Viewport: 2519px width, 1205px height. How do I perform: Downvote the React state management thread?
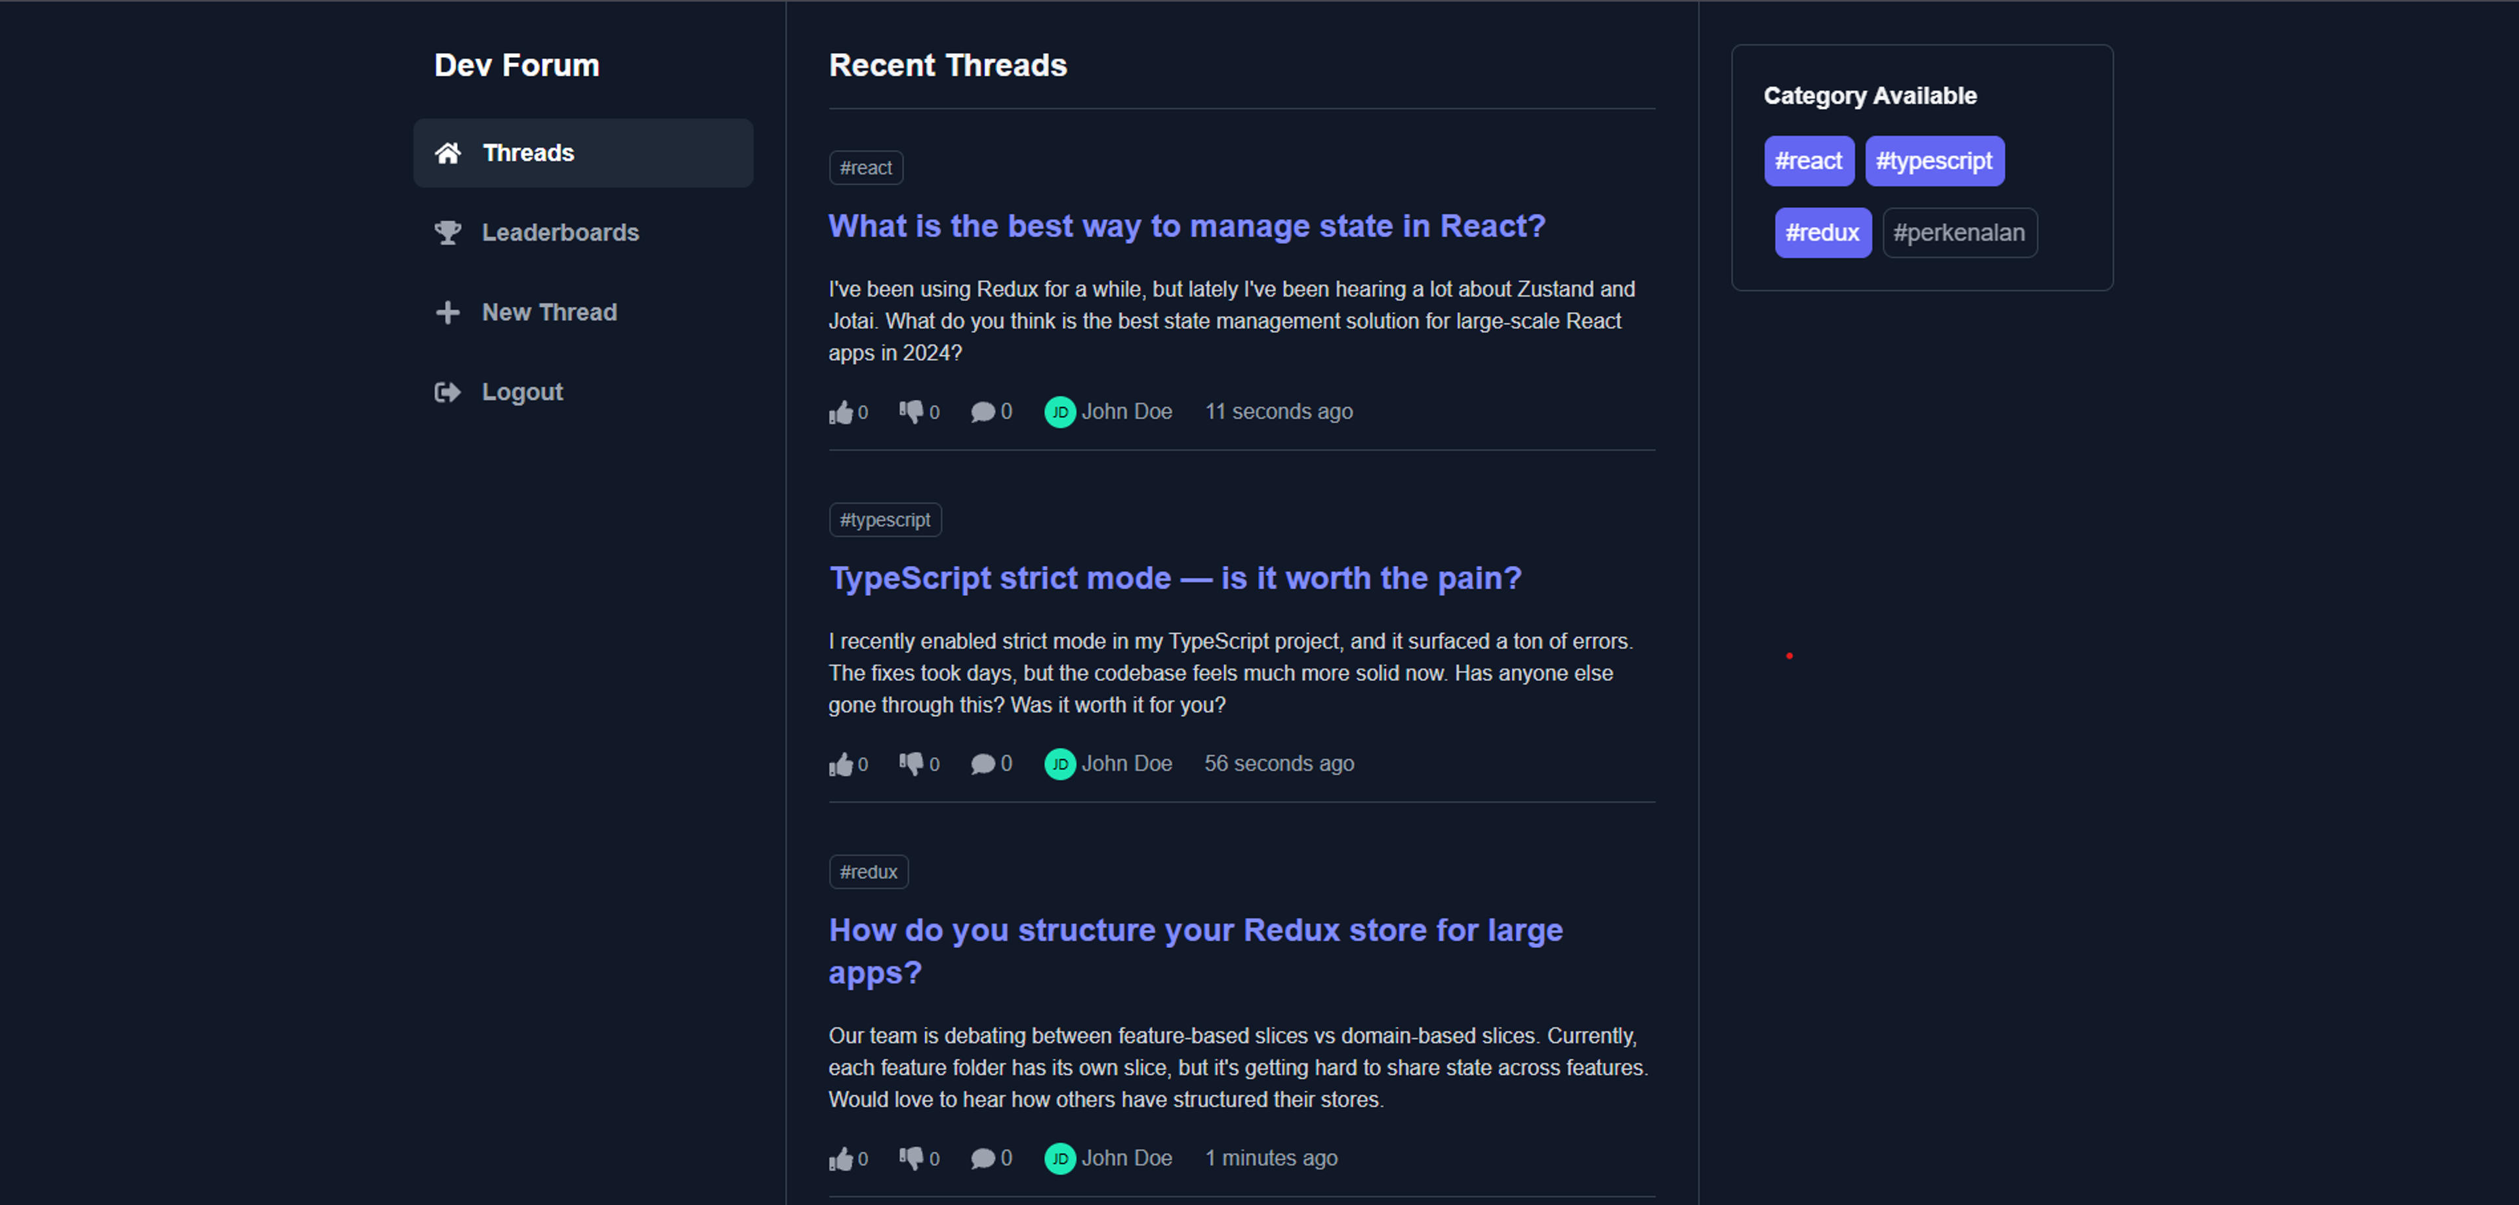click(x=911, y=412)
